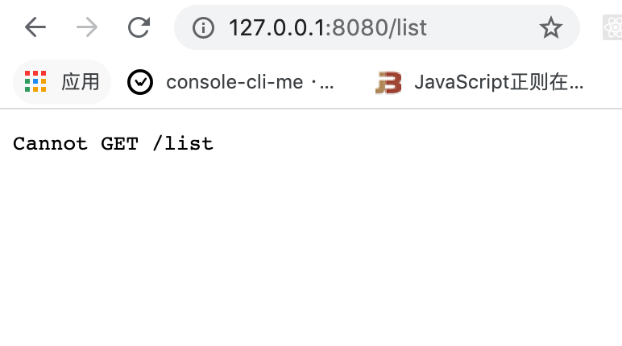The width and height of the screenshot is (622, 346).
Task: Click the browser back arrow
Action: click(x=35, y=28)
